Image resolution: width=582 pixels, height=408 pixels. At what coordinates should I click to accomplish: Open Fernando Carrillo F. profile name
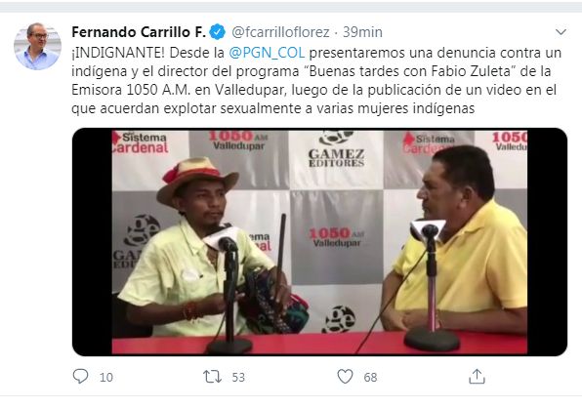[x=139, y=32]
